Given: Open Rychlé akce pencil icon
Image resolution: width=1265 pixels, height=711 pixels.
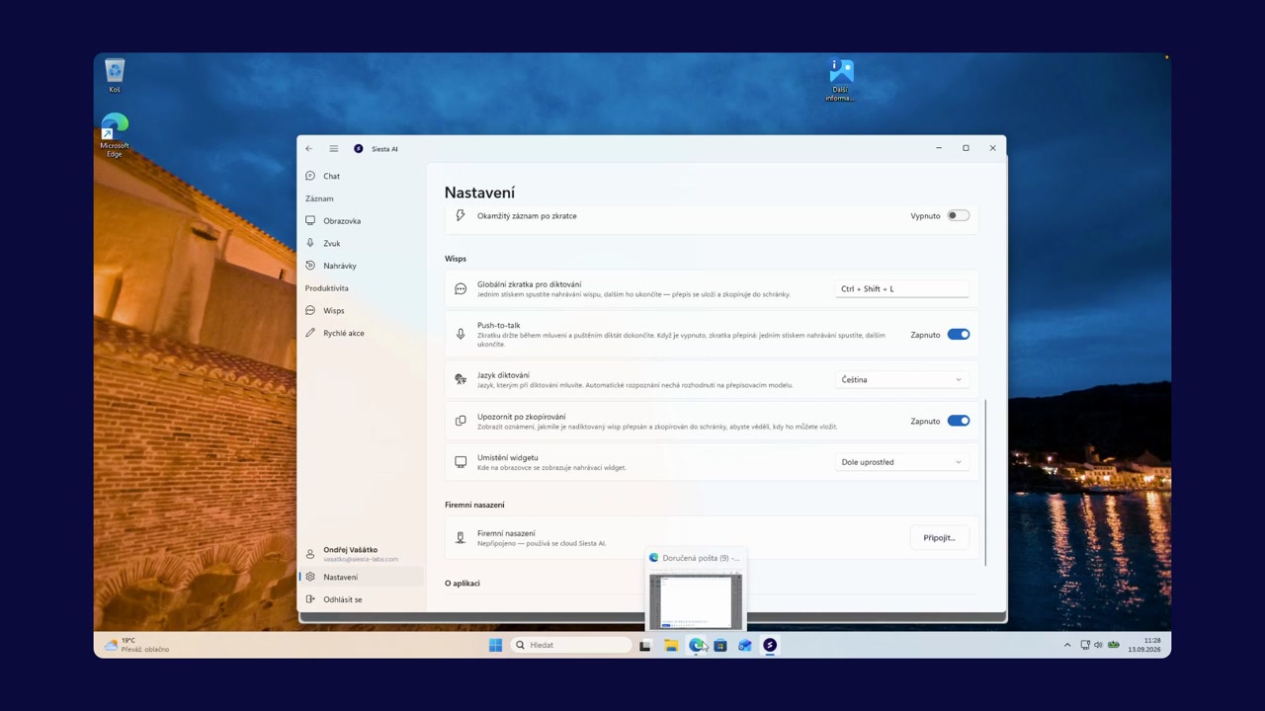Looking at the screenshot, I should coord(310,333).
